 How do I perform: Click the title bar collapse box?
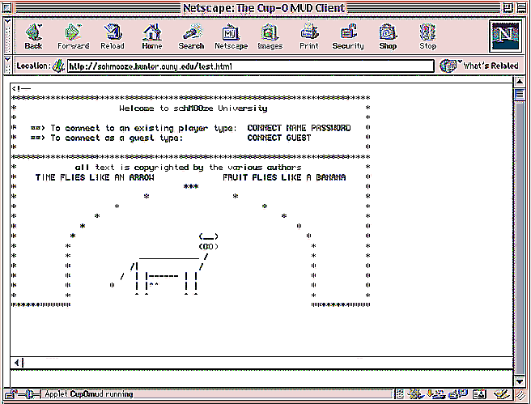tap(521, 7)
